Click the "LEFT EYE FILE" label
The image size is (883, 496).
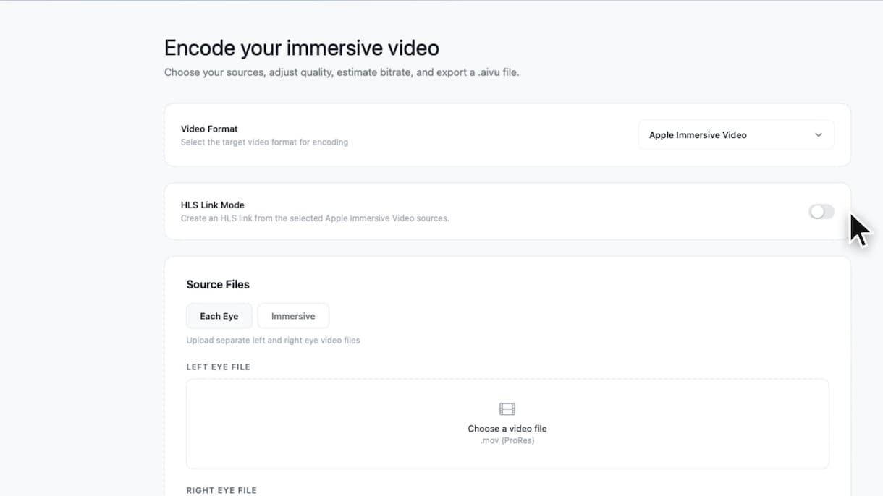[219, 367]
